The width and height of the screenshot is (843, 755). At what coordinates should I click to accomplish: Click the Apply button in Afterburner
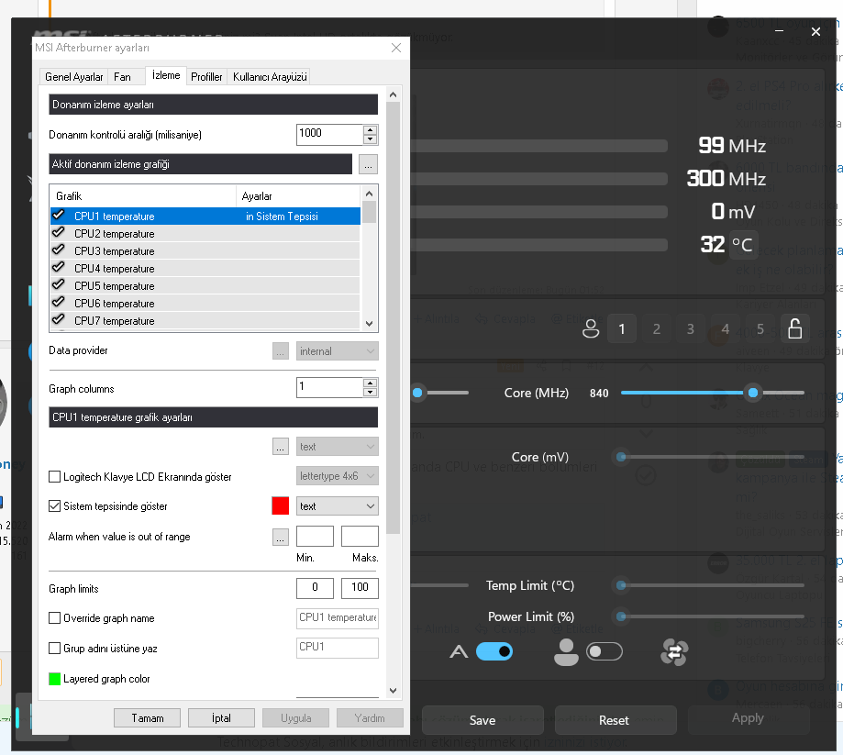click(x=748, y=718)
